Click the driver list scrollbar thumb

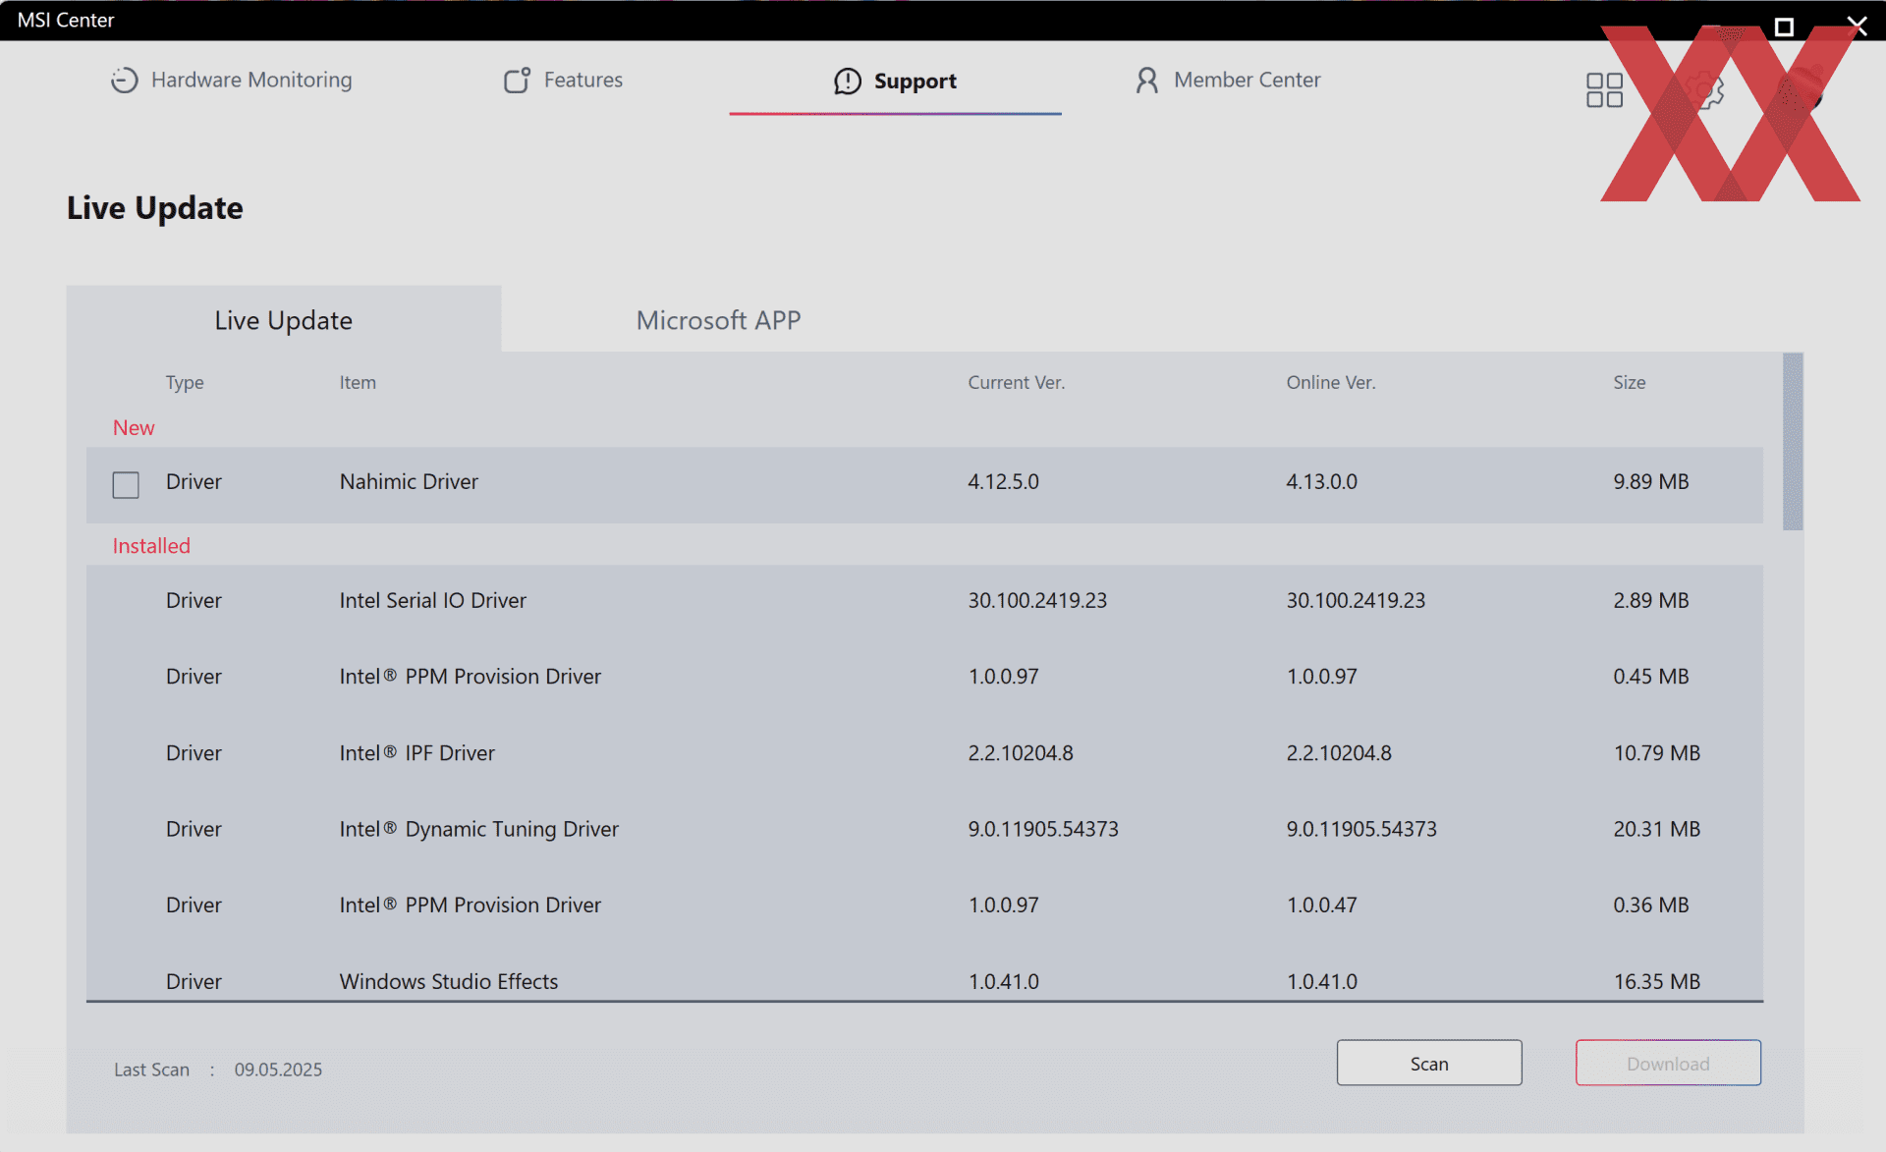(1793, 442)
